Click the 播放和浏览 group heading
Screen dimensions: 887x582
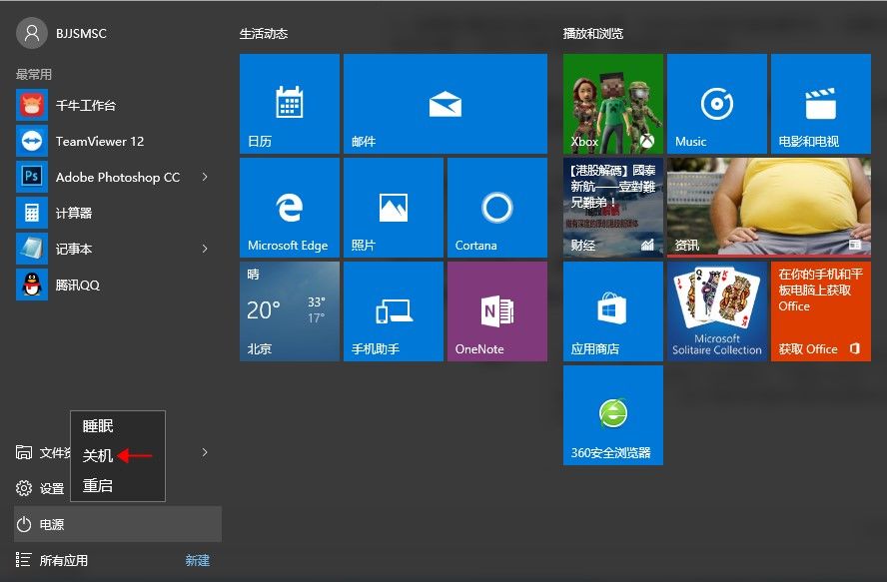click(593, 34)
